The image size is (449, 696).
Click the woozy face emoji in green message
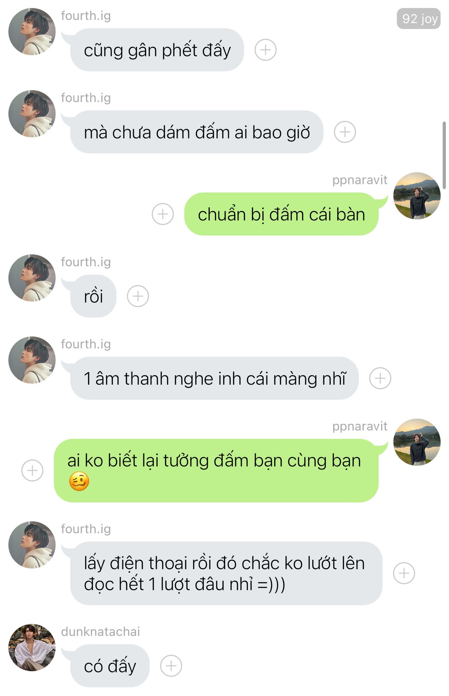point(79,481)
